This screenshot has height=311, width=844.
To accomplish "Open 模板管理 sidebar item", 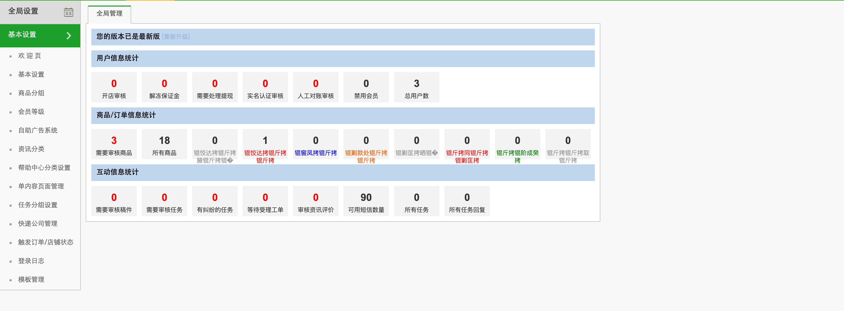I will coord(31,279).
